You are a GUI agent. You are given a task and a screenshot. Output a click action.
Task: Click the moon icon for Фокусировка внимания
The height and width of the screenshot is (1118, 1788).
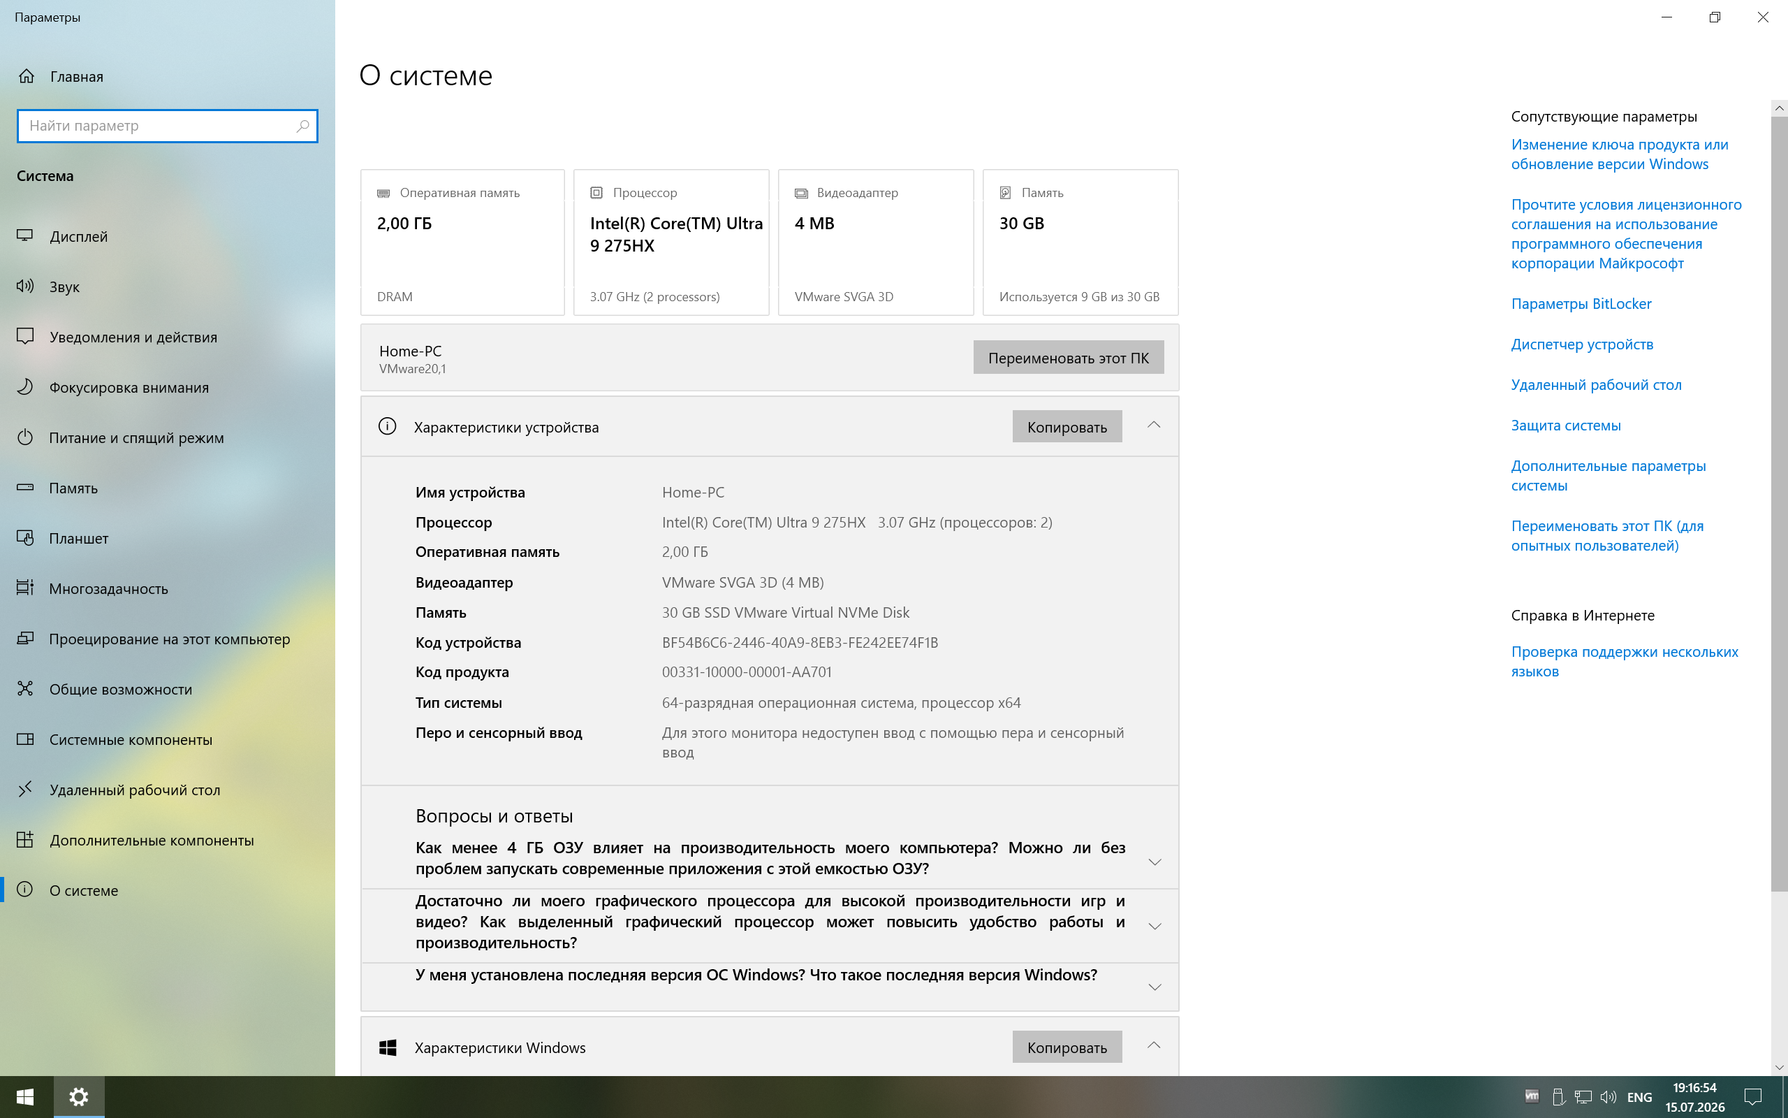click(25, 386)
